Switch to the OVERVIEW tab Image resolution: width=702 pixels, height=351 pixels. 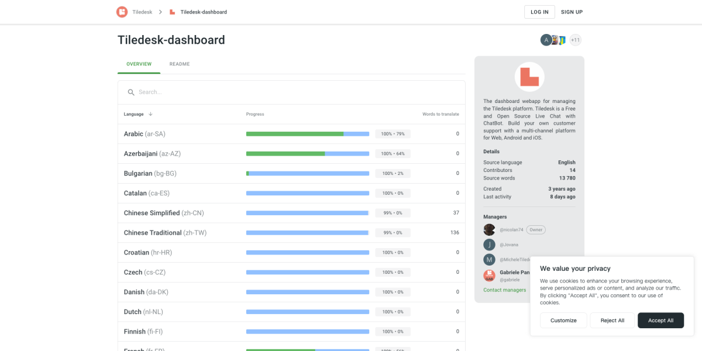(139, 64)
